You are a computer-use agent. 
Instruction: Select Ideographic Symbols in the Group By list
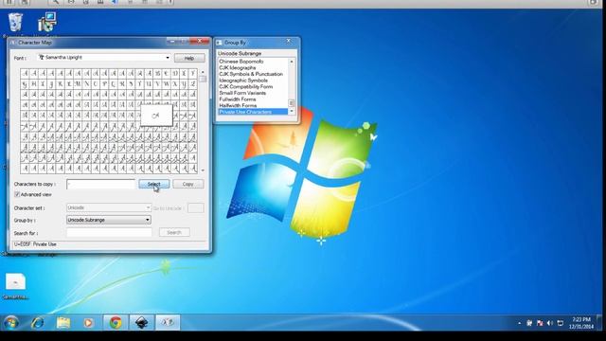pyautogui.click(x=243, y=81)
